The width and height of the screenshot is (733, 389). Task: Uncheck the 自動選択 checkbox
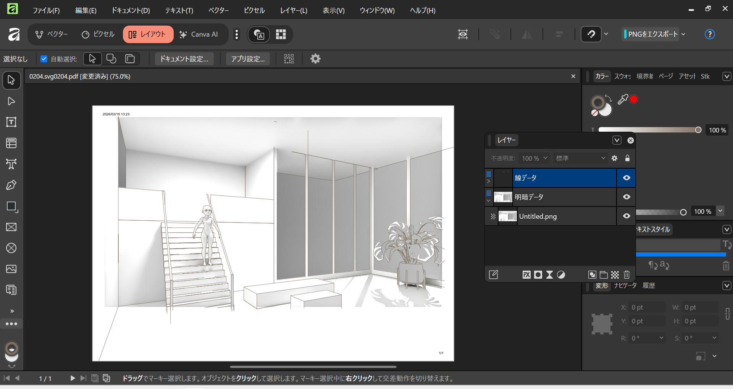(x=44, y=59)
